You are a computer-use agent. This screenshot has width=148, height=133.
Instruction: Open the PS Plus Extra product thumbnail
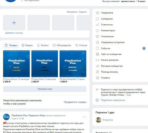(45, 64)
